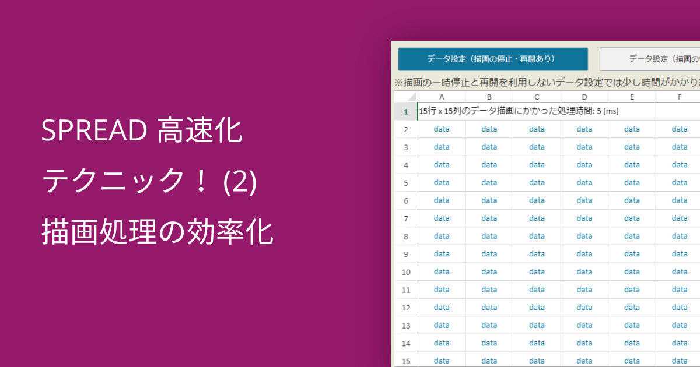The image size is (700, 367).
Task: Select the column E header
Action: (x=632, y=97)
